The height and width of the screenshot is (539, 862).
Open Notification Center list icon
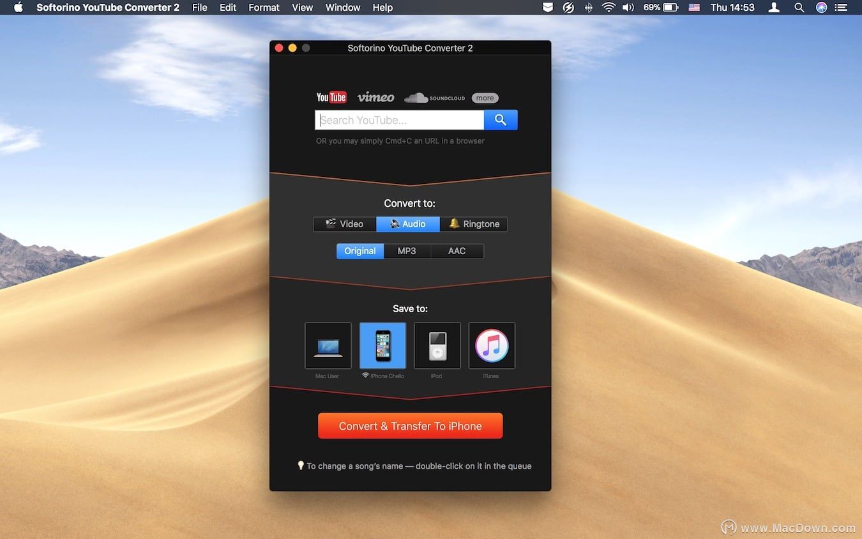[842, 8]
